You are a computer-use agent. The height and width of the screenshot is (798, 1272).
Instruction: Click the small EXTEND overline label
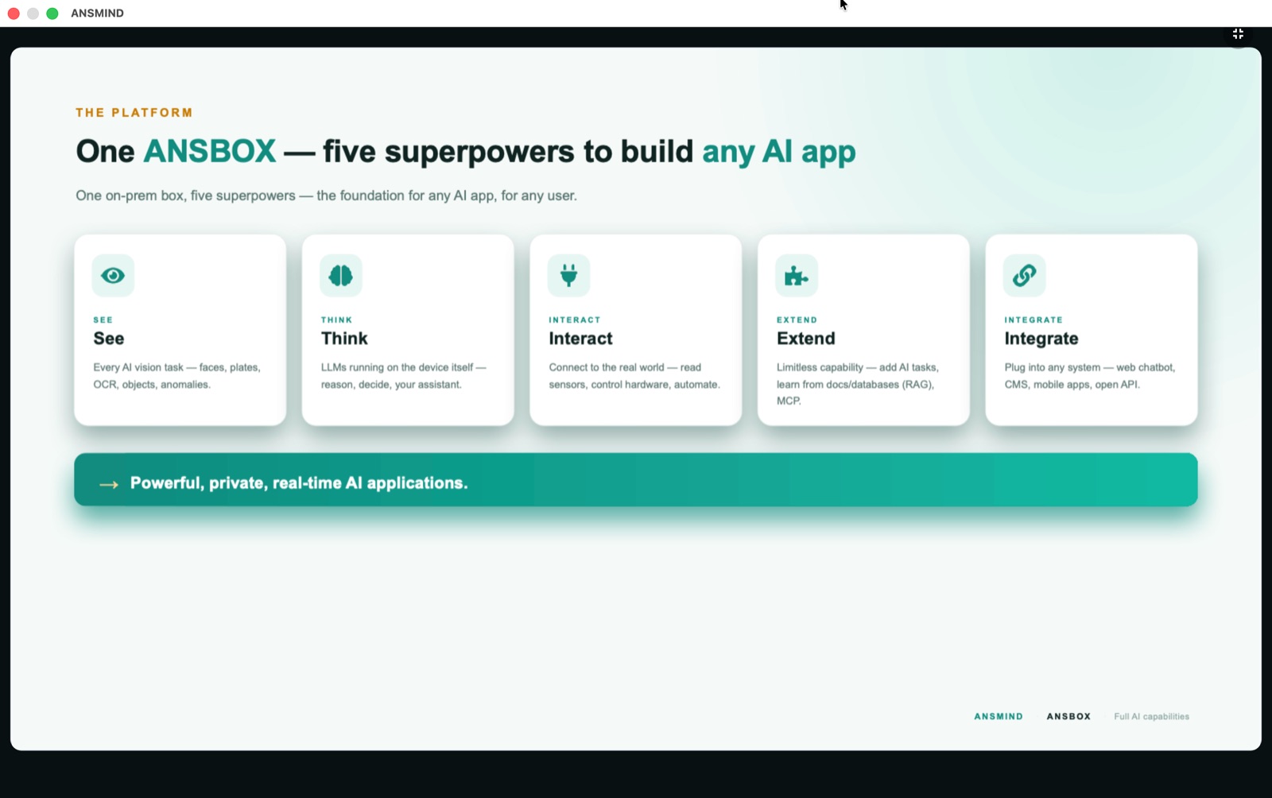[797, 320]
